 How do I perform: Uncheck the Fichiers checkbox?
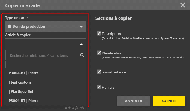point(99,87)
